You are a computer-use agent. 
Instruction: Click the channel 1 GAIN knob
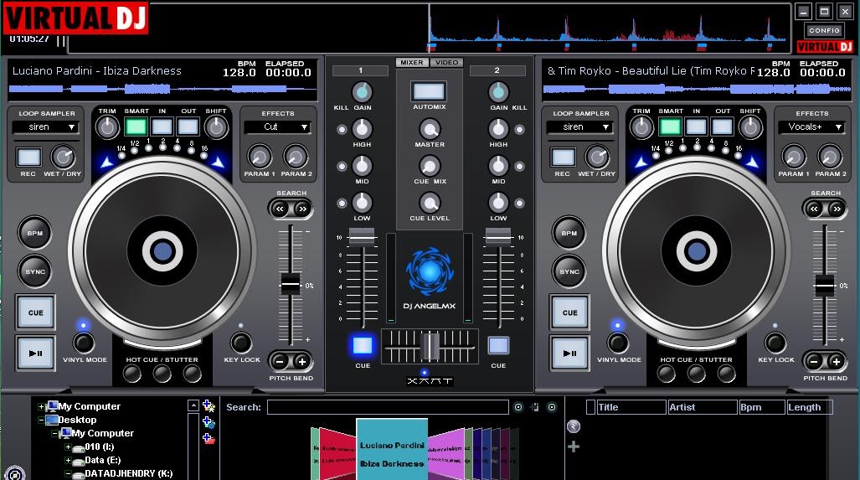pos(362,92)
